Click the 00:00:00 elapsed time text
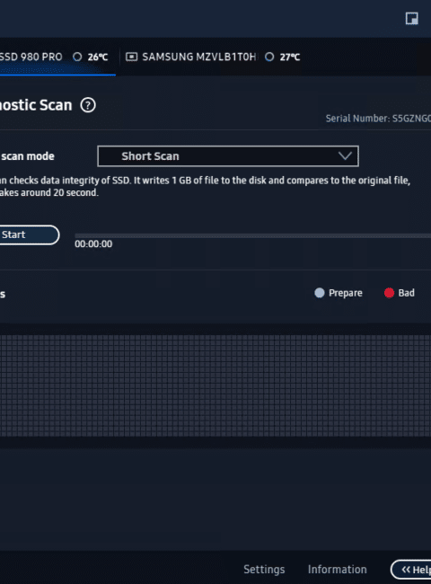Viewport: 431px width, 584px height. [93, 244]
